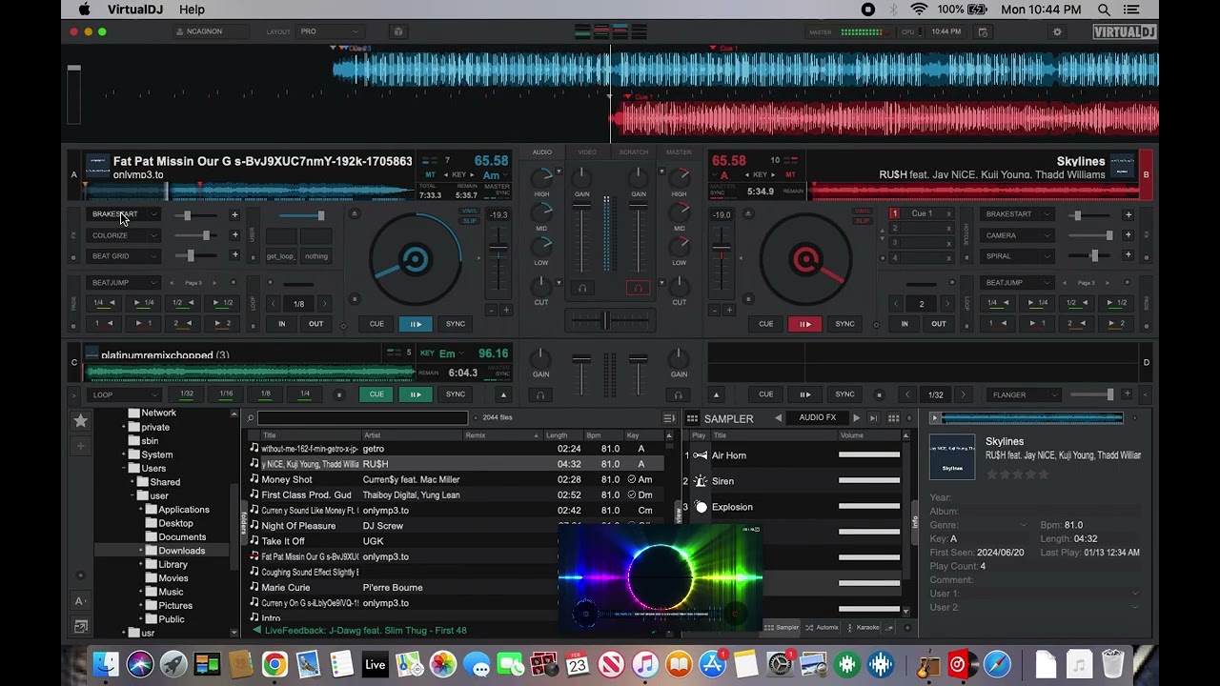Viewport: 1220px width, 686px height.
Task: Open Finder from the Dock
Action: tap(106, 664)
